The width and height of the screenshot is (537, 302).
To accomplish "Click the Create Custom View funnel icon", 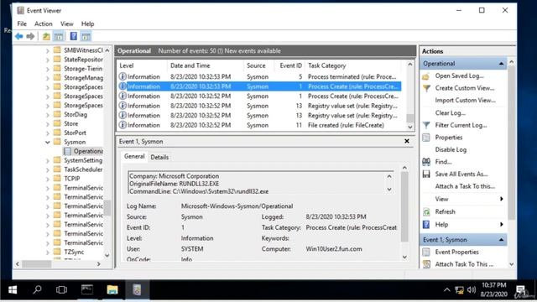I will tap(426, 88).
